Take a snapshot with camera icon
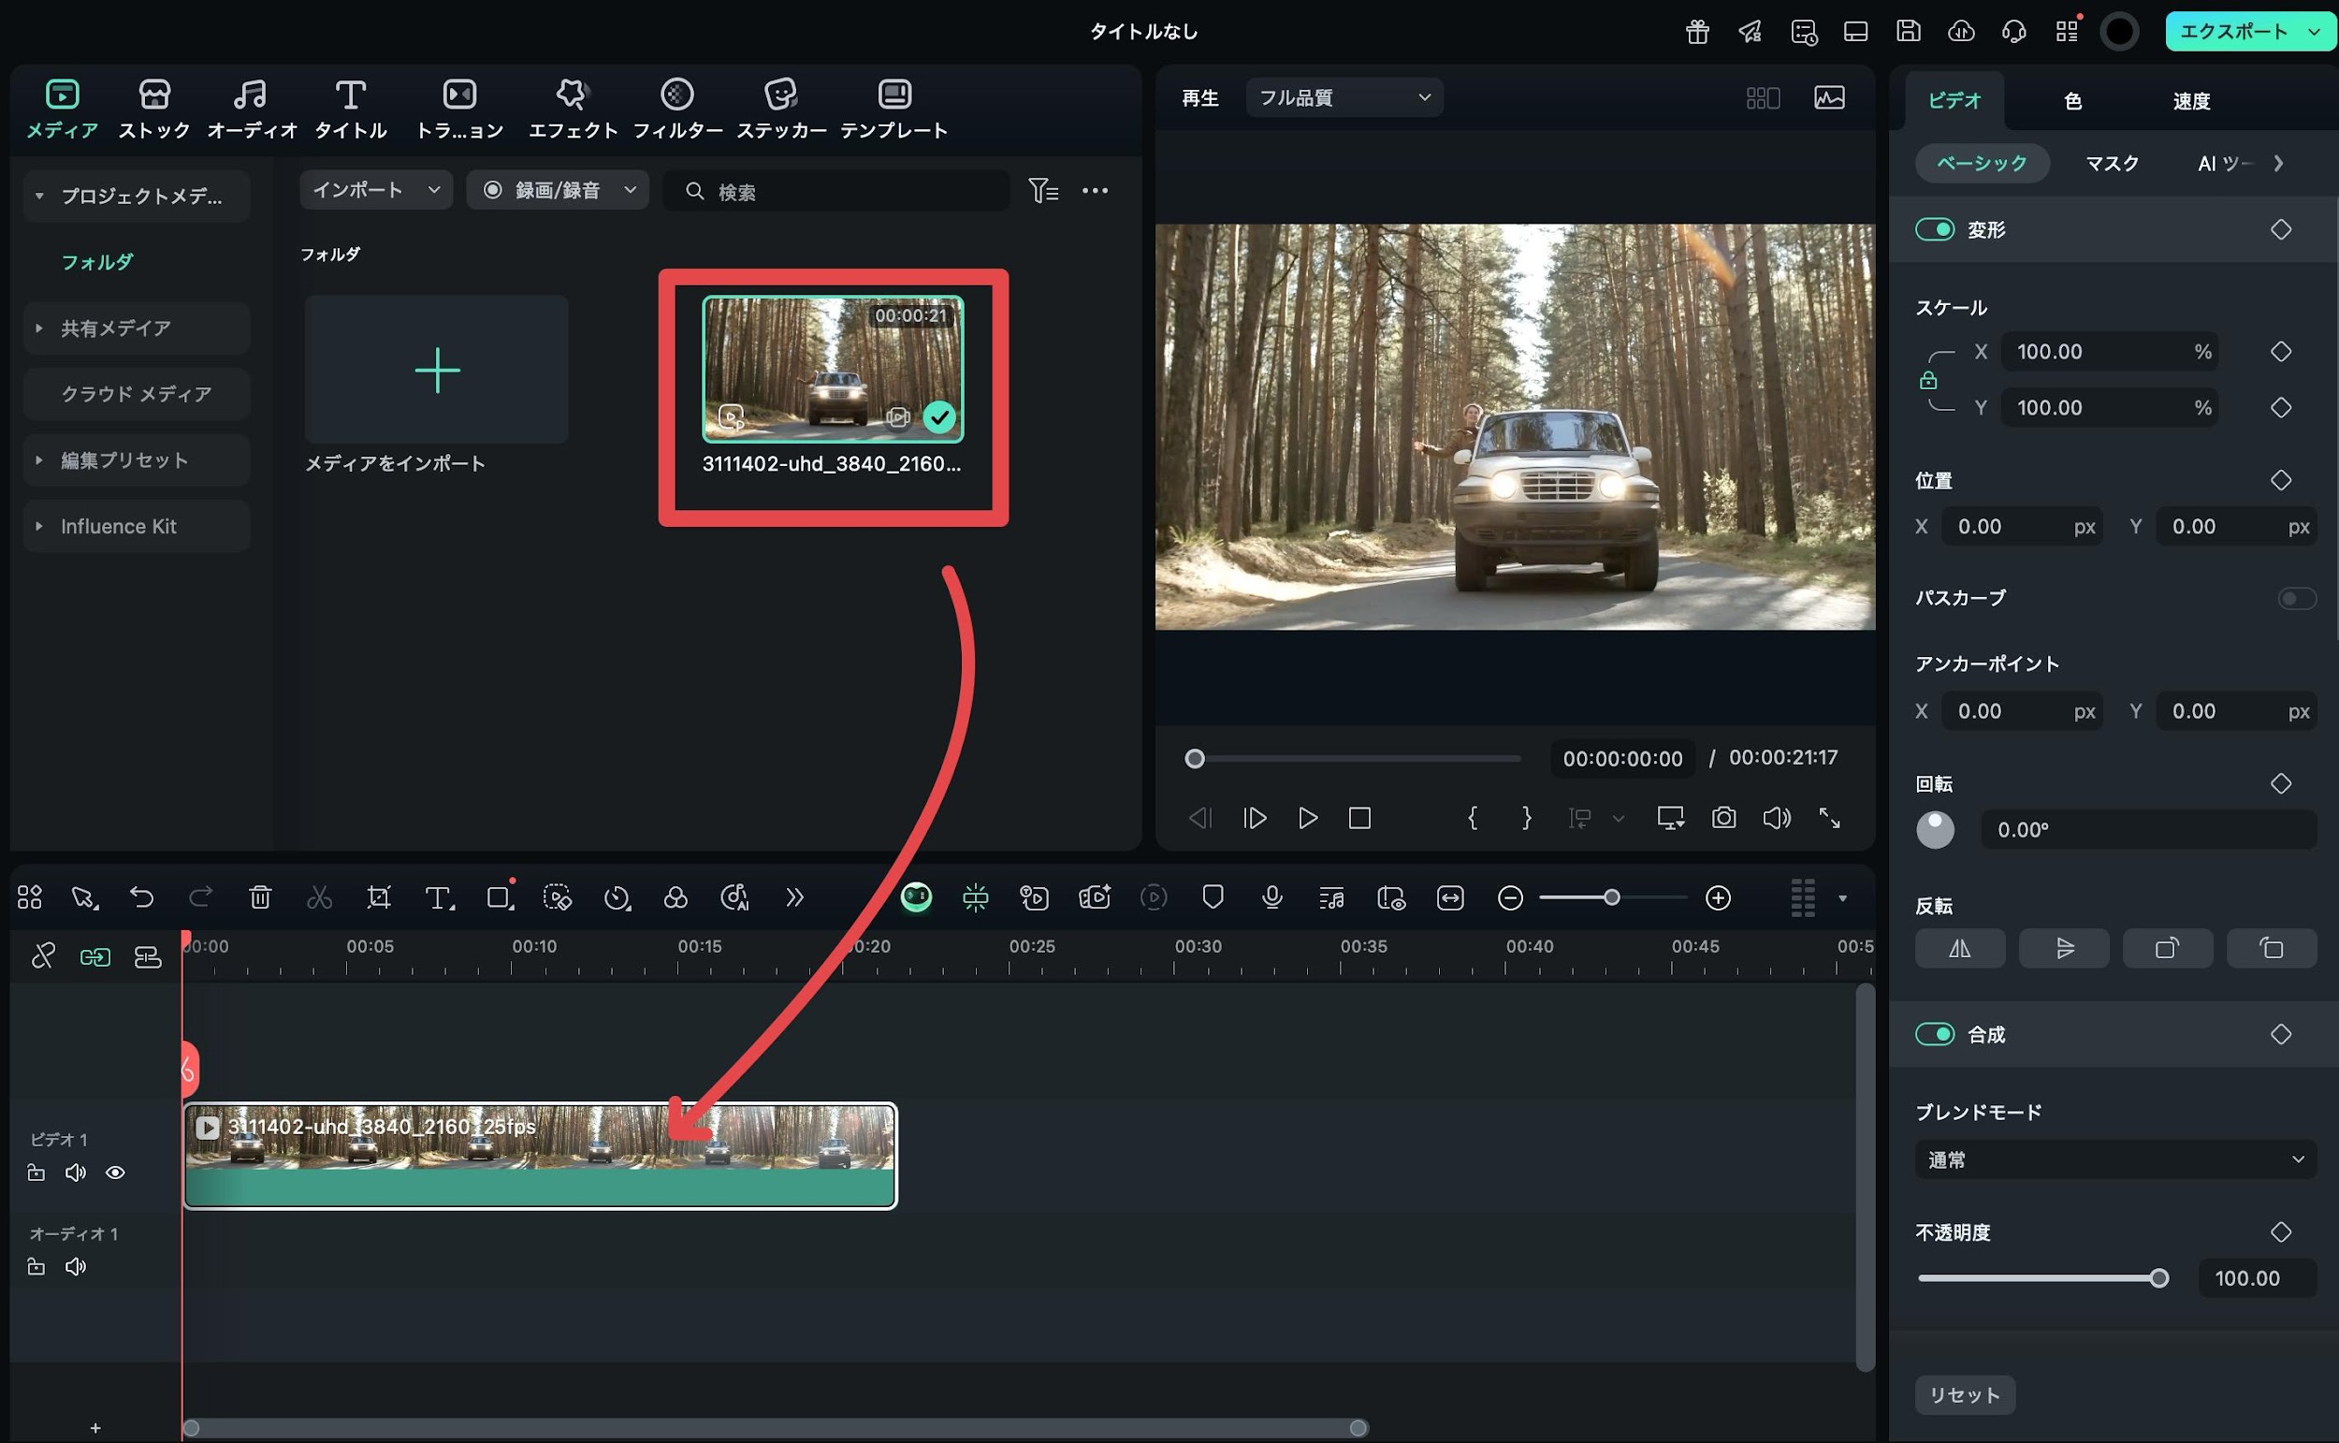2339x1443 pixels. pos(1723,818)
